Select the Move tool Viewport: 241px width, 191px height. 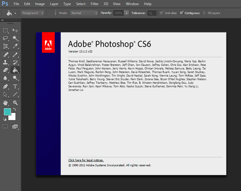click(15, 30)
